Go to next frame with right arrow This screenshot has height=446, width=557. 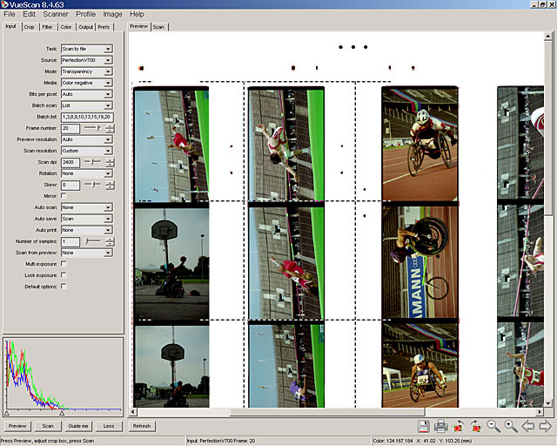click(546, 426)
